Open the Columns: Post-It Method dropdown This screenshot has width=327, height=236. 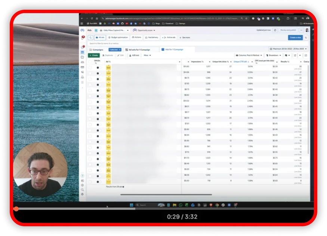(x=249, y=55)
